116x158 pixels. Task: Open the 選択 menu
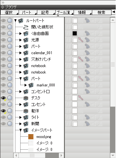(x=10, y=12)
